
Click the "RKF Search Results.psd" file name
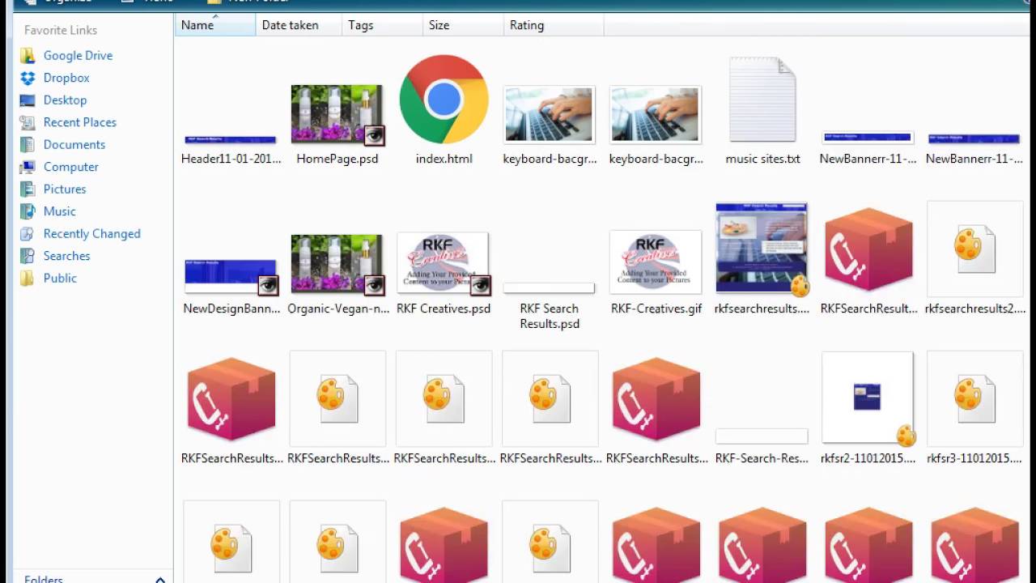(550, 316)
